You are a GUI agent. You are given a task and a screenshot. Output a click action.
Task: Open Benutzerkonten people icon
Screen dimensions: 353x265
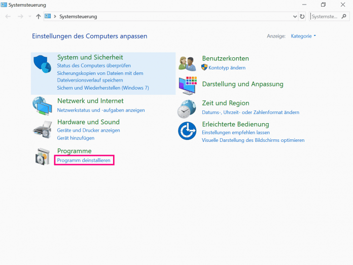point(187,64)
